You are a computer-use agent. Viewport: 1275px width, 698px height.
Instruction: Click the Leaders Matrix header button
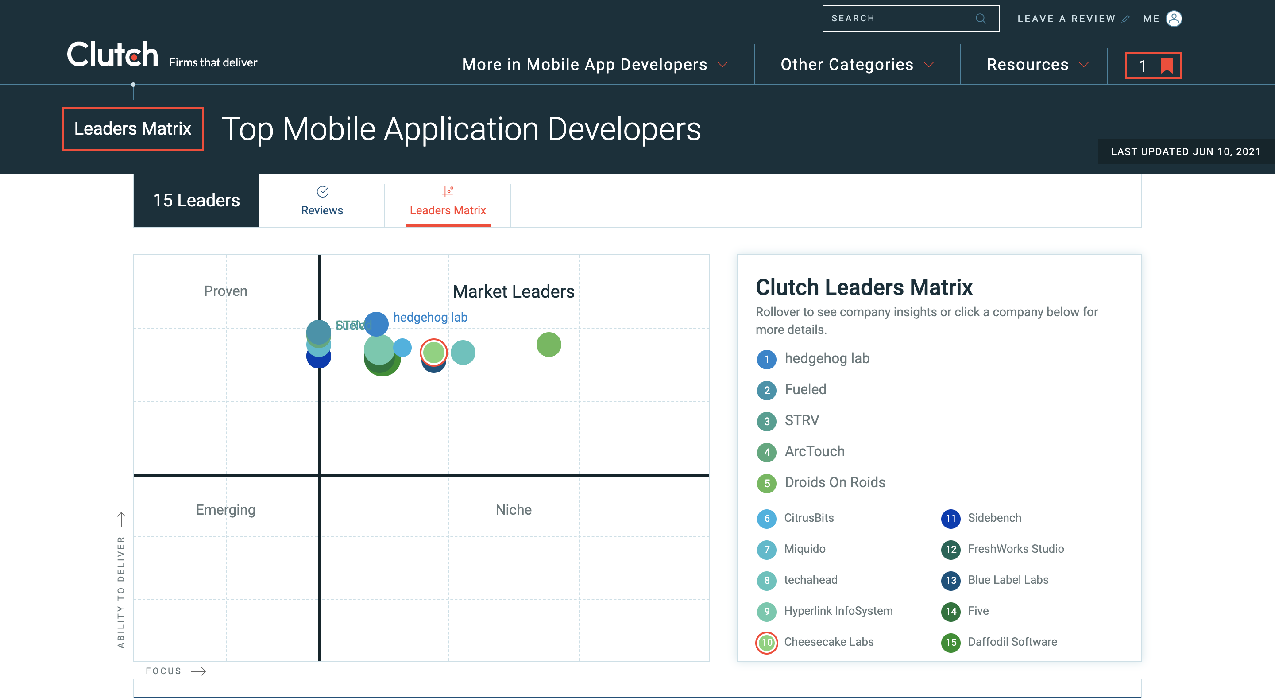[x=133, y=129]
